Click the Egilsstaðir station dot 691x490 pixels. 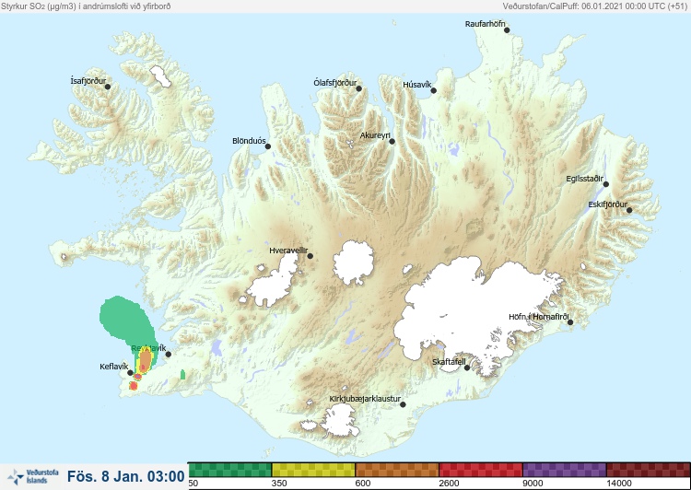click(x=605, y=184)
